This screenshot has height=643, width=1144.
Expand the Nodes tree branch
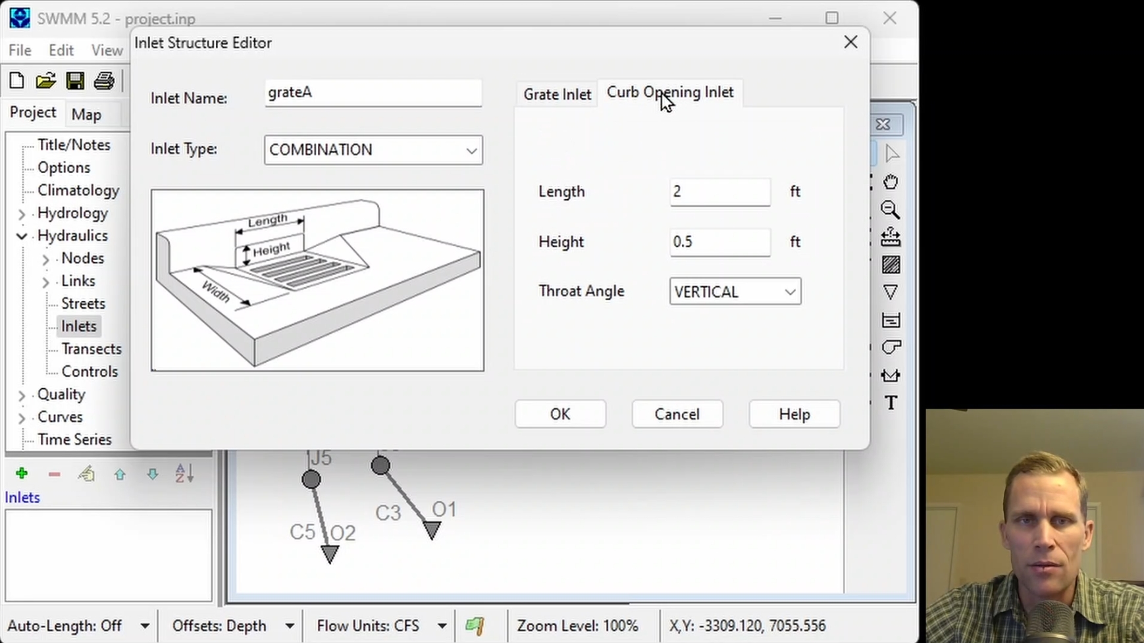pyautogui.click(x=45, y=259)
